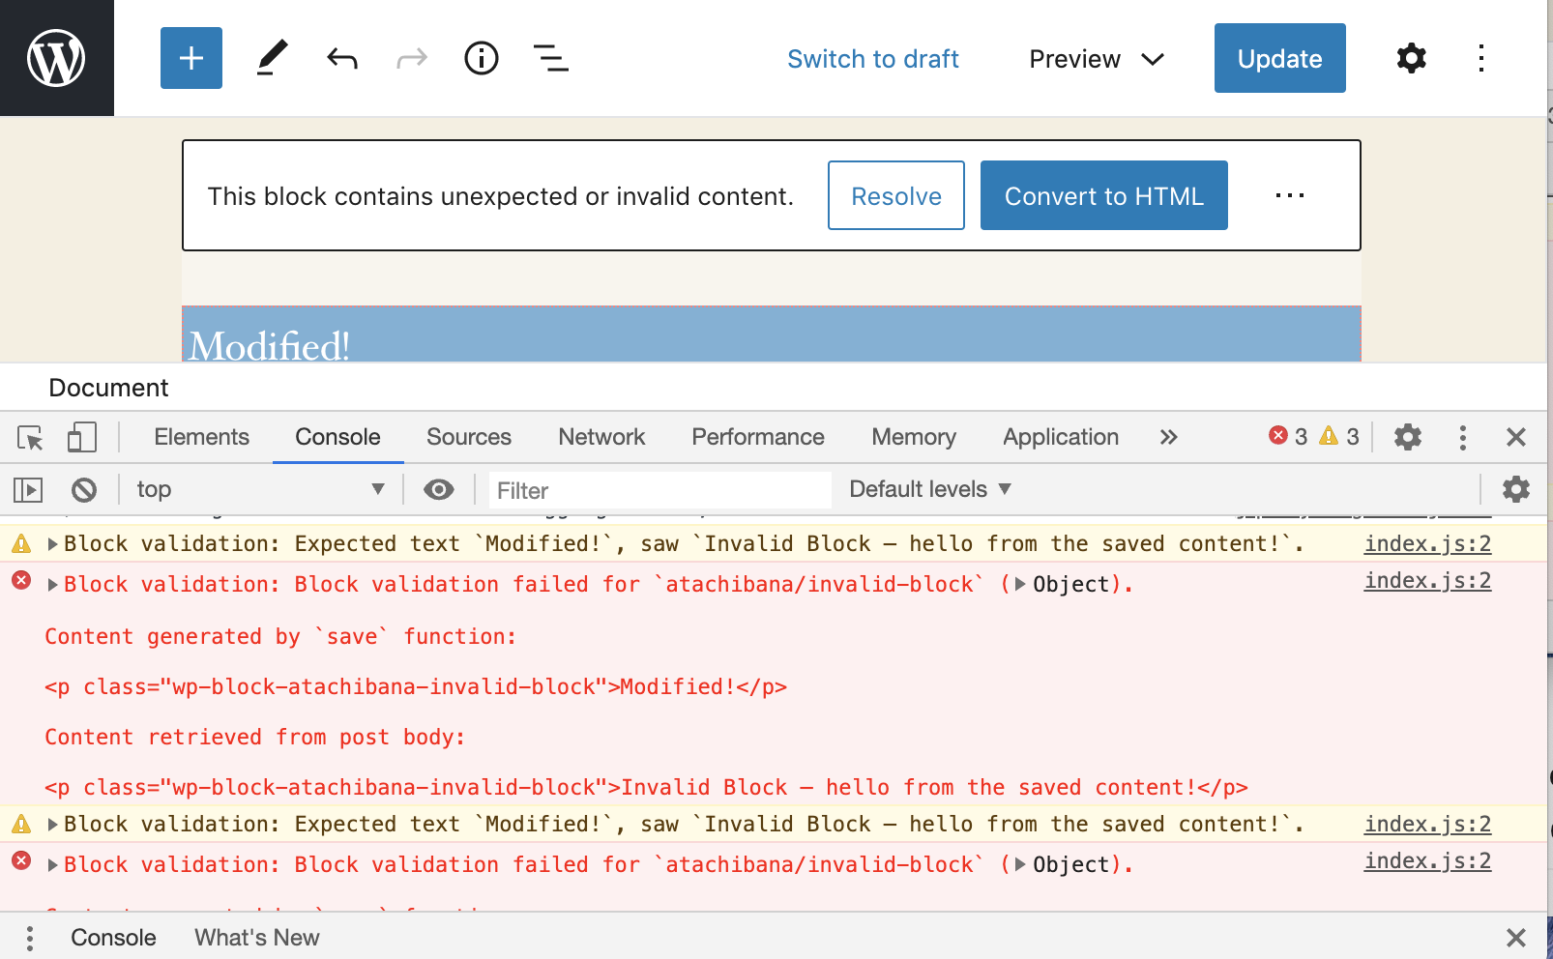This screenshot has width=1553, height=959.
Task: Show the console sidebar panel
Action: point(27,489)
